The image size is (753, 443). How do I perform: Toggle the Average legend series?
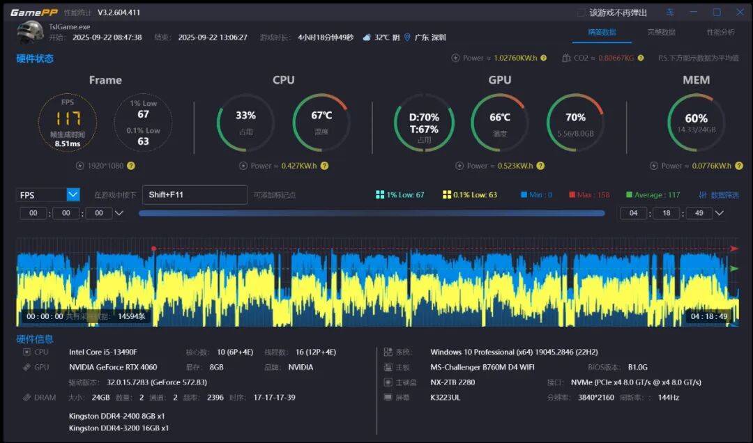tap(653, 195)
